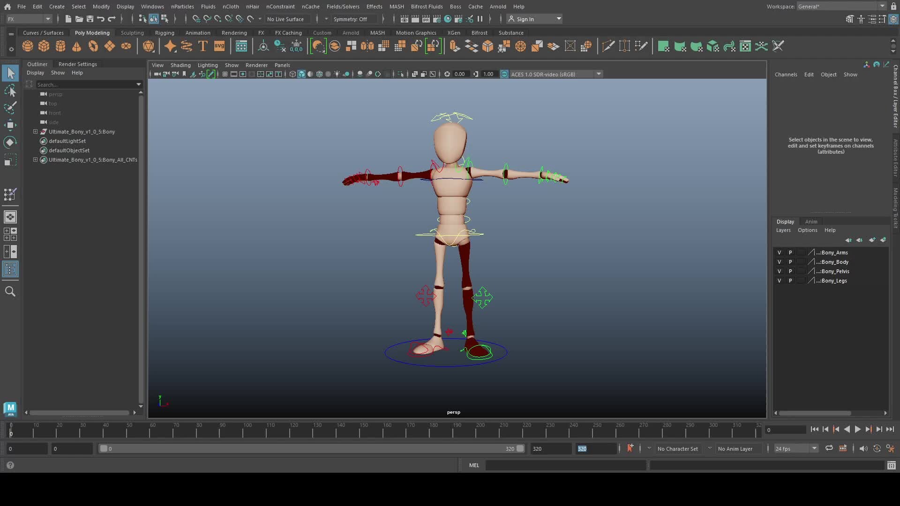The height and width of the screenshot is (506, 900).
Task: Expand the Ultimate_Bony_v1_0_5:Bony outliner node
Action: tap(35, 132)
